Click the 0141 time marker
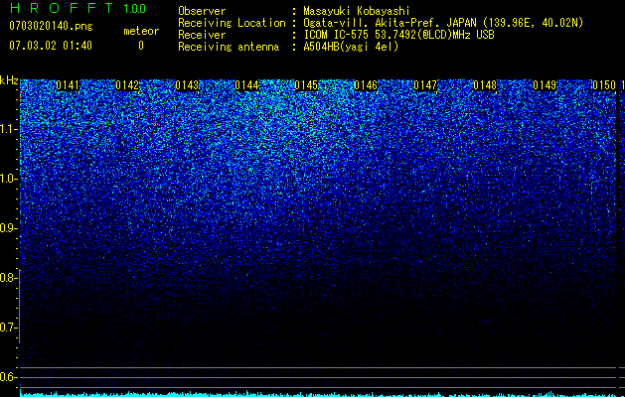The height and width of the screenshot is (397, 625). coord(68,85)
